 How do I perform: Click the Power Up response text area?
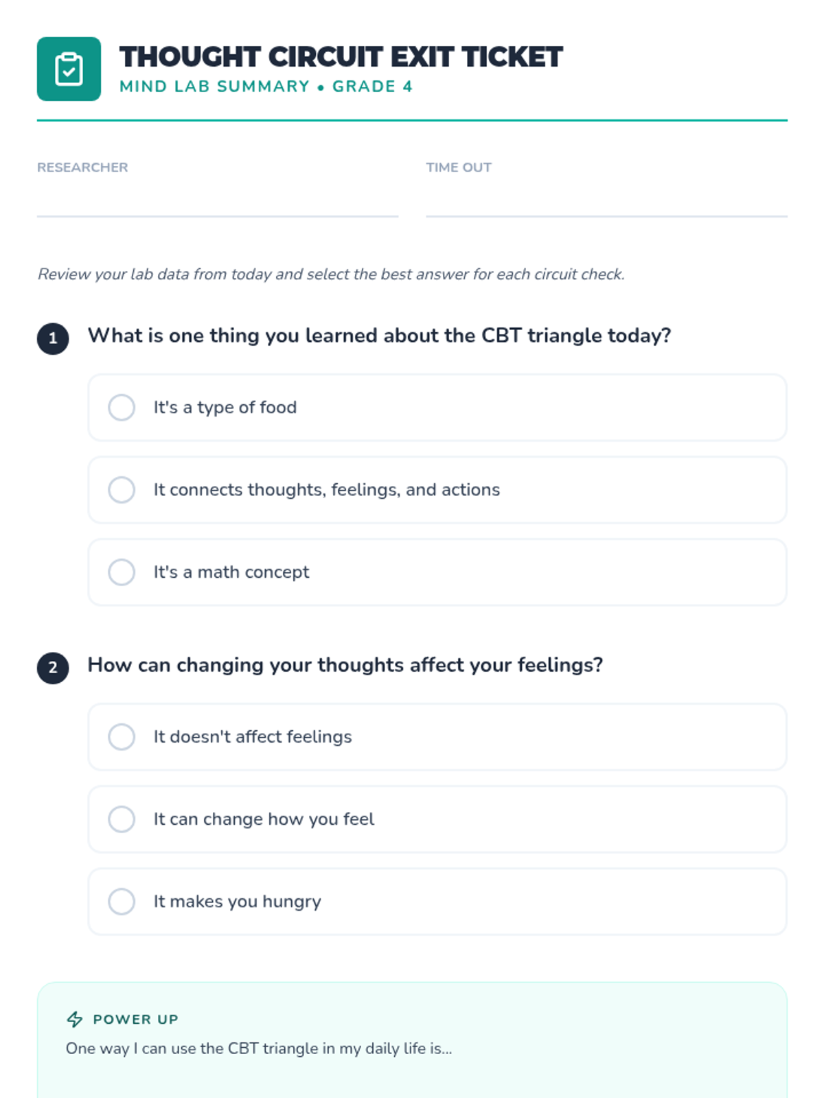(412, 1081)
